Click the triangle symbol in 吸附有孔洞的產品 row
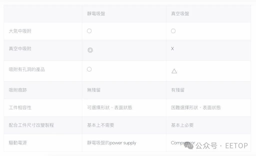The height and width of the screenshot is (156, 256). pyautogui.click(x=174, y=71)
